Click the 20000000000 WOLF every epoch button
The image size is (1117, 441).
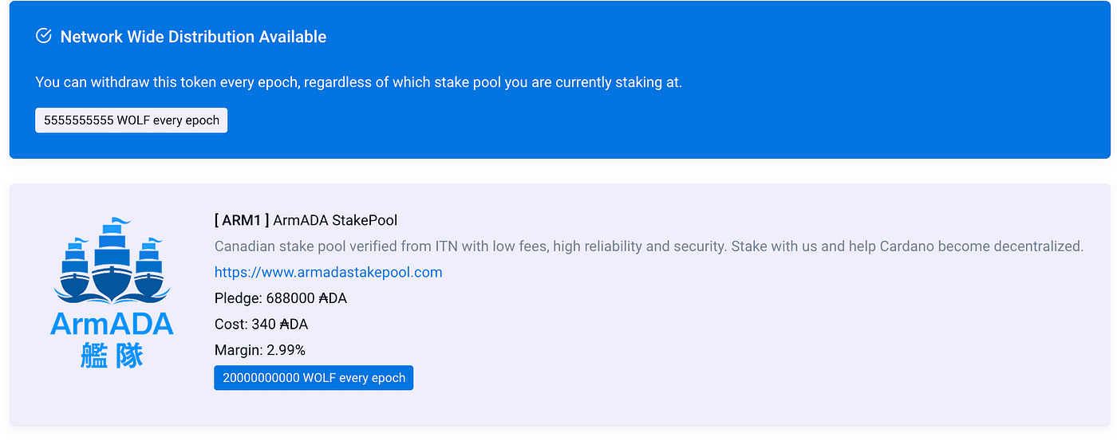coord(314,378)
